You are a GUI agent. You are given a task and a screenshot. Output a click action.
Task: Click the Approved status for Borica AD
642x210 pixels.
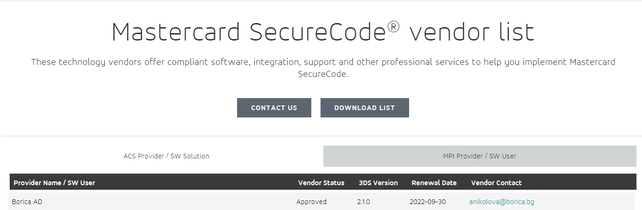point(311,202)
